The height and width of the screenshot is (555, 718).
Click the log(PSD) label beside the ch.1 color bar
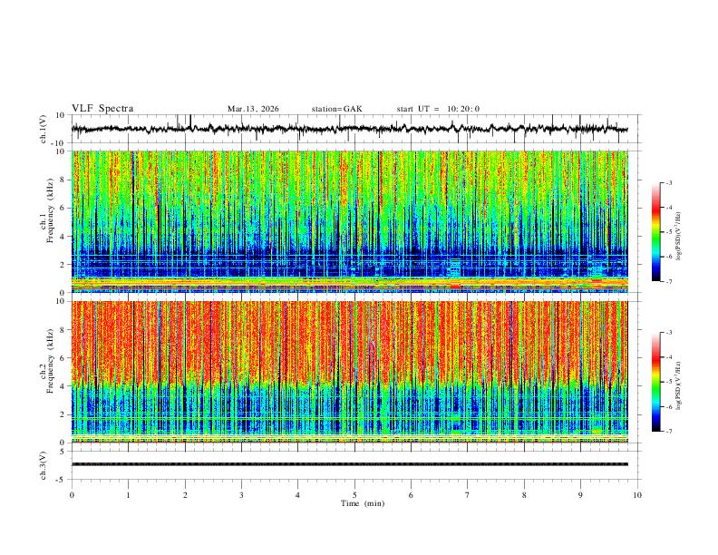pos(679,237)
